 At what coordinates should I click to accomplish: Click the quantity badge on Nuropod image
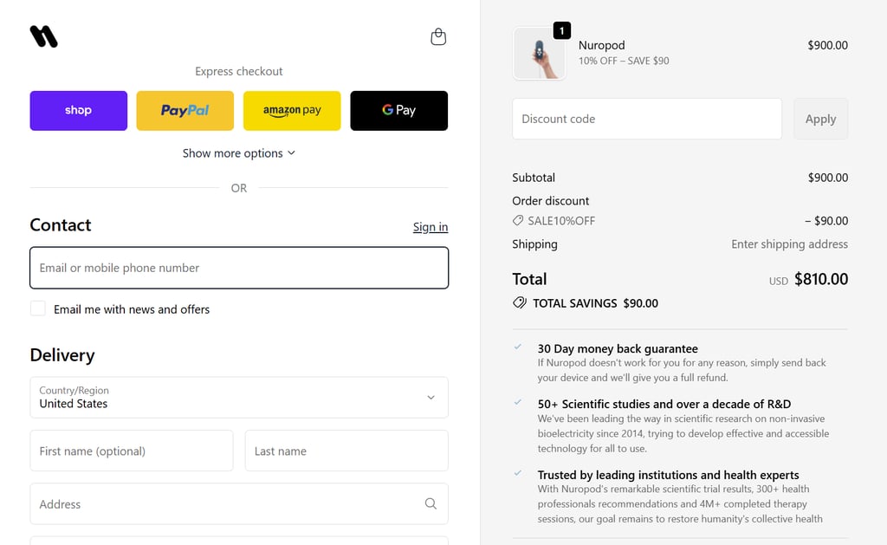561,30
